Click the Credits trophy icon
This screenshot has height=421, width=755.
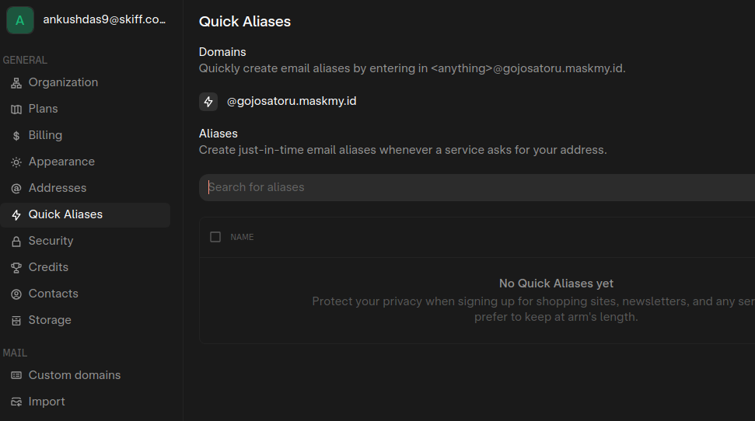[16, 267]
